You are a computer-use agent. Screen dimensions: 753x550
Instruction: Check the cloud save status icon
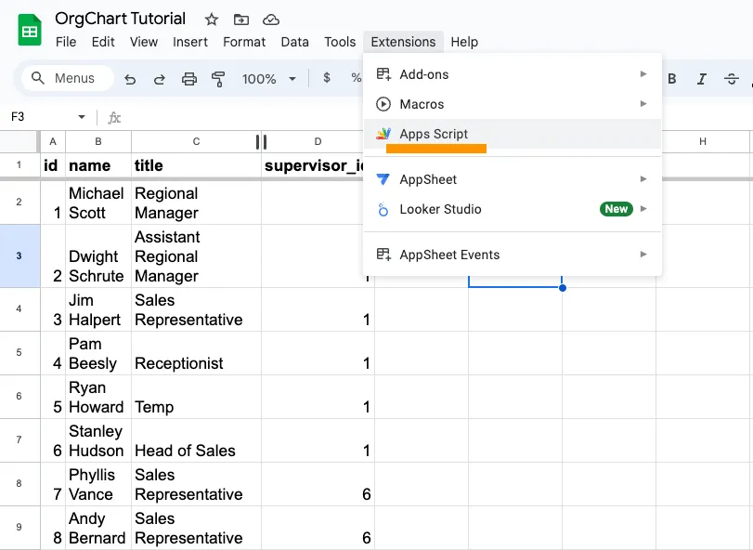(x=271, y=20)
